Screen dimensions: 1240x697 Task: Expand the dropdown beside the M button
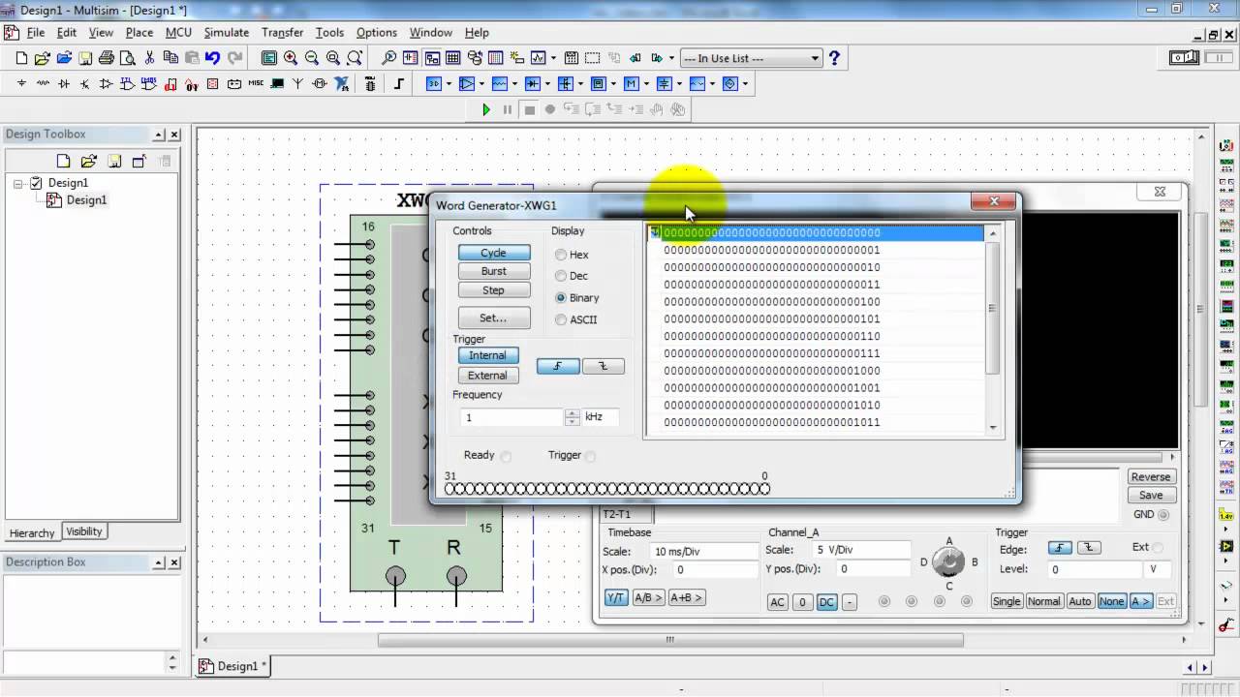click(x=646, y=84)
